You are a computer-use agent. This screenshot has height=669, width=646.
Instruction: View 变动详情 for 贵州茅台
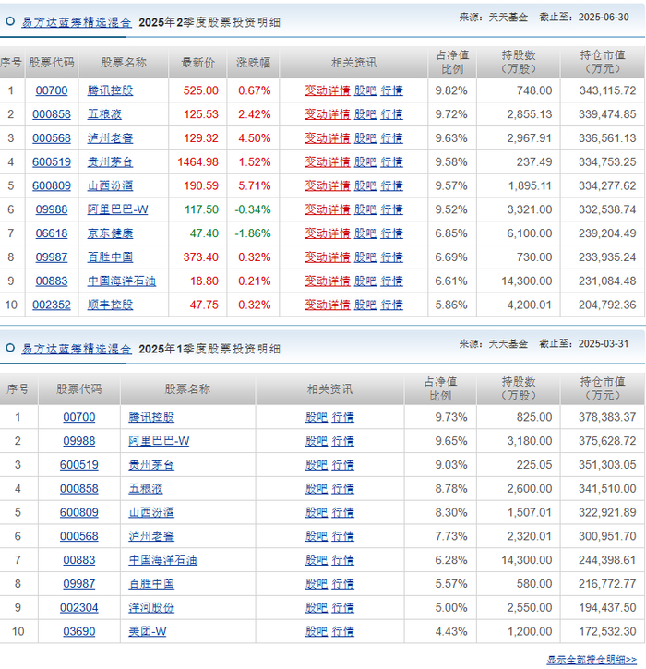328,162
